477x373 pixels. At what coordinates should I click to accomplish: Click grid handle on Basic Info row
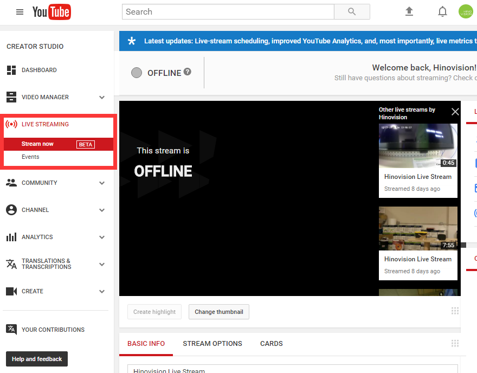click(455, 344)
